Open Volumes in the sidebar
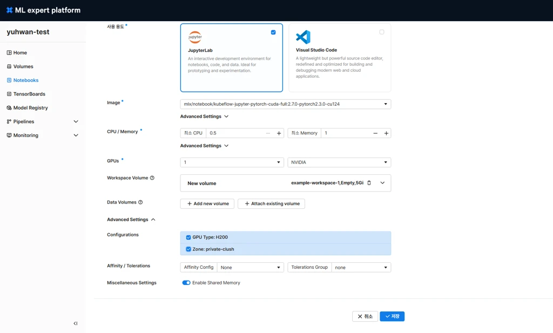 coord(23,66)
